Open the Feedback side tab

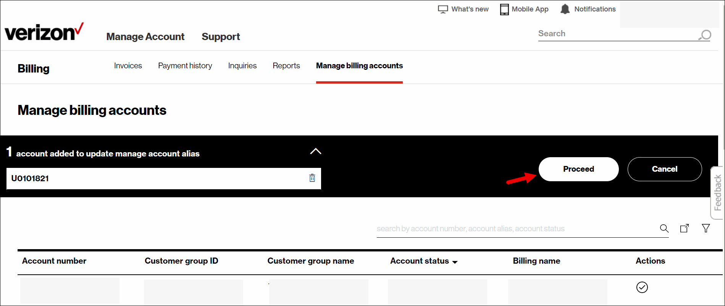click(717, 193)
